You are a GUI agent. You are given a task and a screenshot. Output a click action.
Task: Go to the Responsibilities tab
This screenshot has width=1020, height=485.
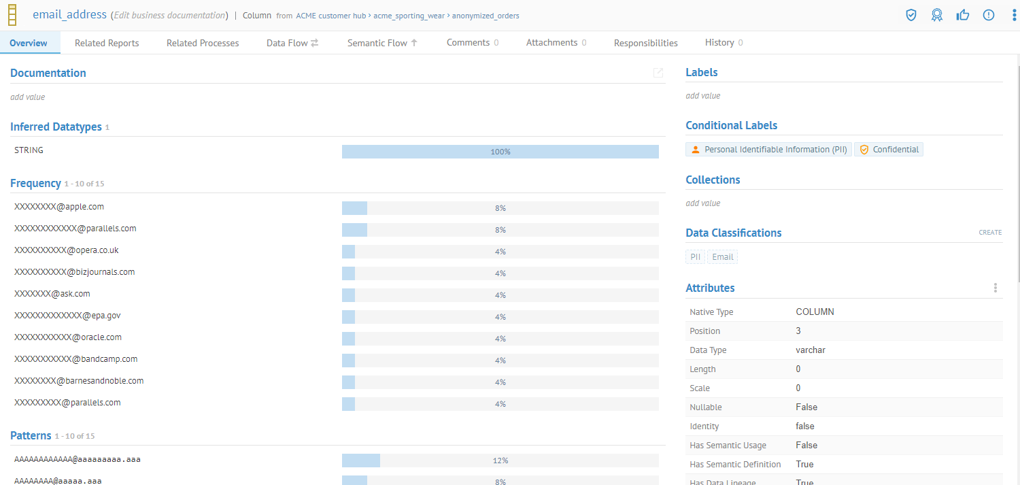pyautogui.click(x=645, y=43)
